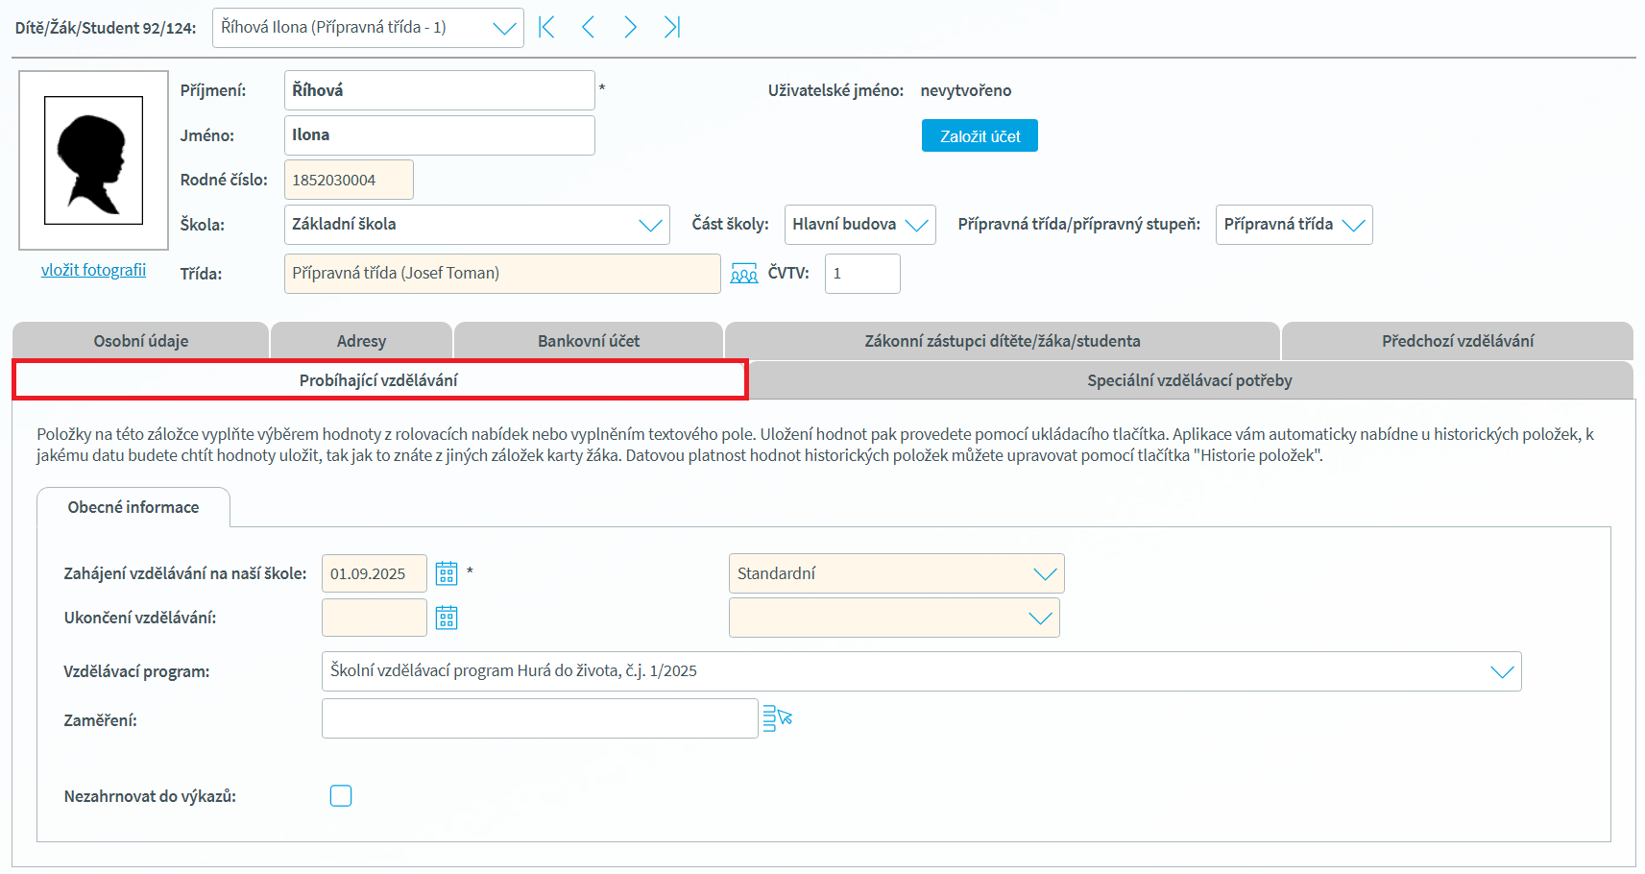
Task: Go to the first student record
Action: point(546,28)
